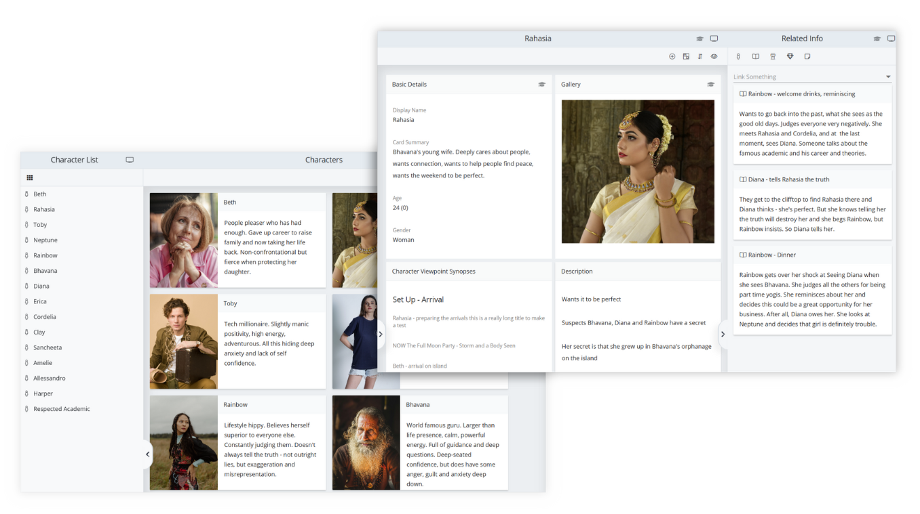
Task: Click the Display Name field showing Rahasia
Action: [x=403, y=120]
